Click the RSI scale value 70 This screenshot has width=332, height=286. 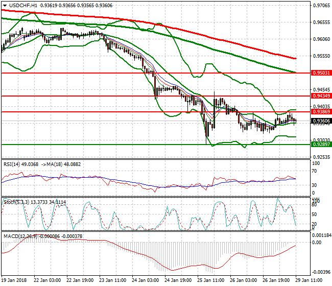tap(315, 171)
